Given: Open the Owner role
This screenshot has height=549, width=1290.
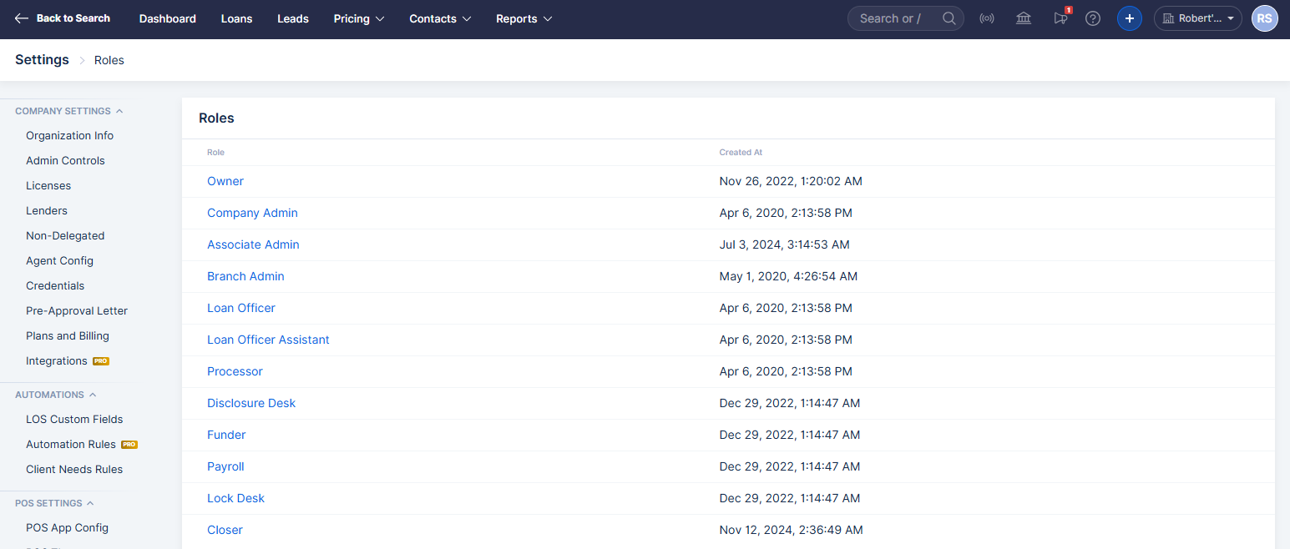Looking at the screenshot, I should [225, 181].
